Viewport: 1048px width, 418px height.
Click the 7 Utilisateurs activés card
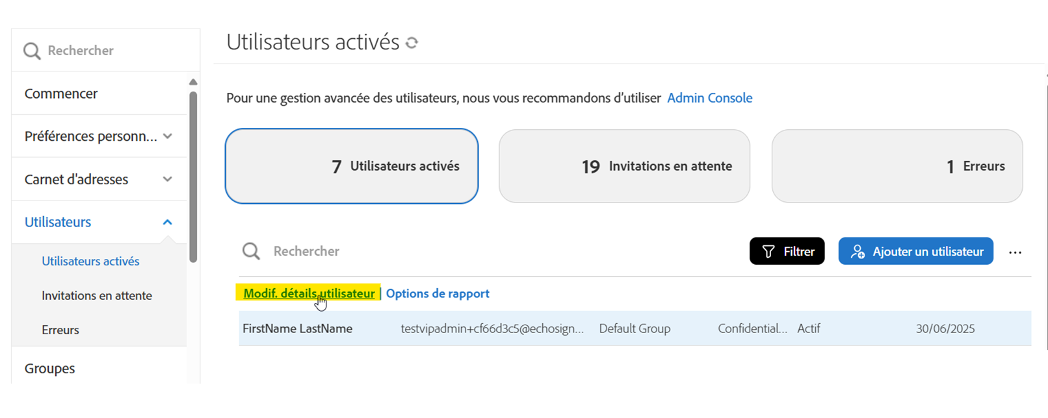click(351, 166)
